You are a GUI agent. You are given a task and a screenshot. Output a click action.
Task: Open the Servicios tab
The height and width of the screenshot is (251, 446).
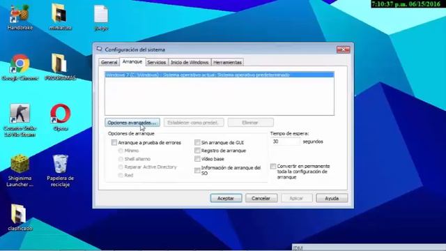[x=156, y=62]
